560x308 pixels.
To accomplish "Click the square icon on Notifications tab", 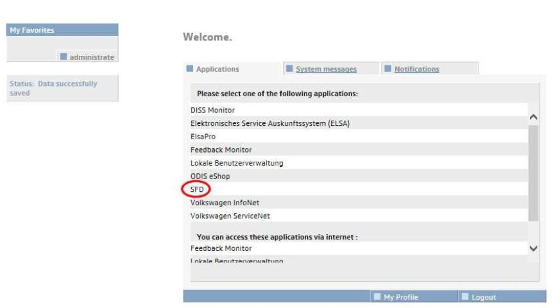I will click(388, 68).
